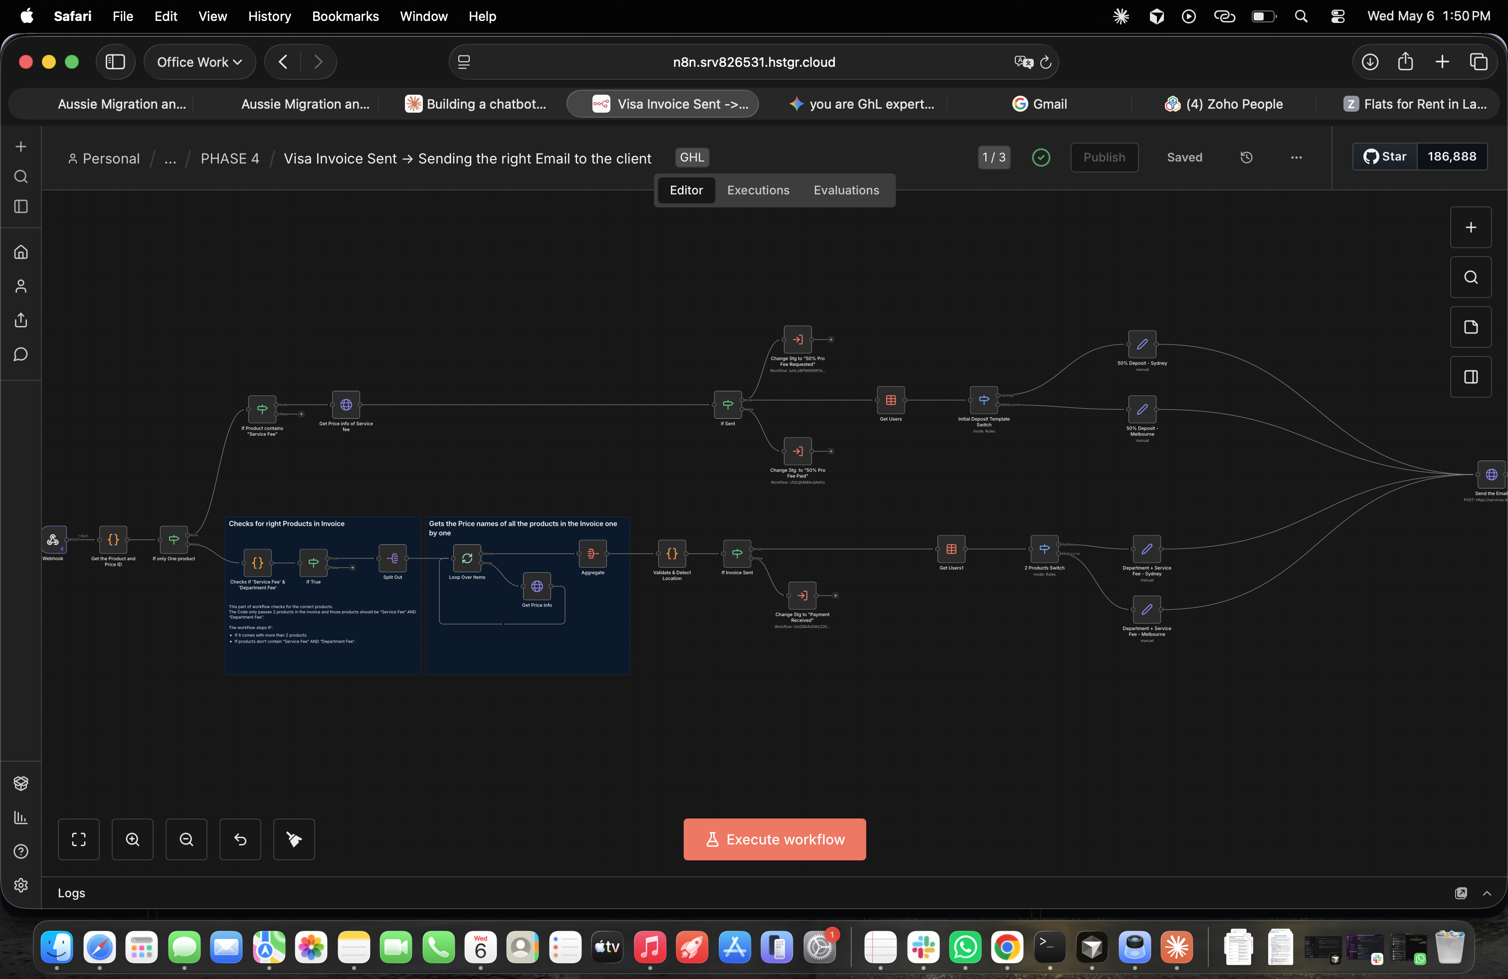Select '50% Deposit - Melbourne' edit node

(1142, 409)
